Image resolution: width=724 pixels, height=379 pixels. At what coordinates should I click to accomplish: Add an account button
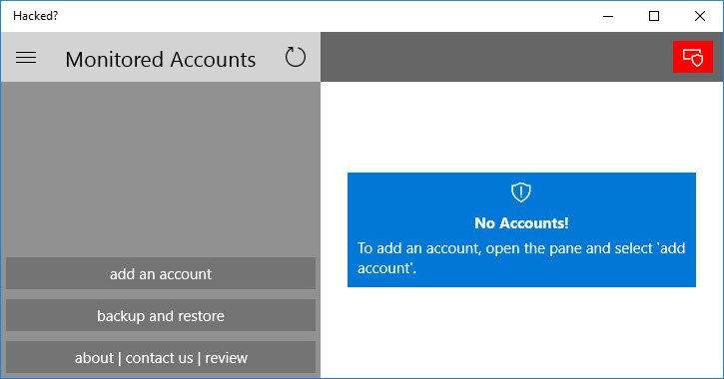pyautogui.click(x=161, y=273)
